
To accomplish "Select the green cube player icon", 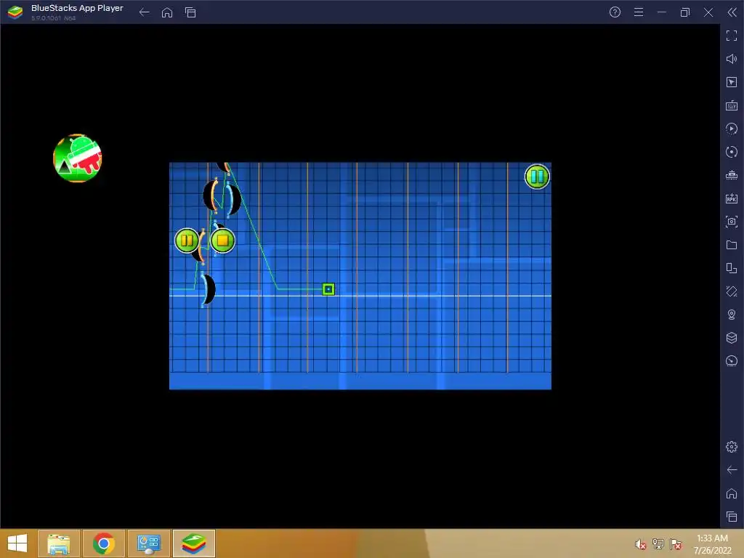I will (328, 289).
